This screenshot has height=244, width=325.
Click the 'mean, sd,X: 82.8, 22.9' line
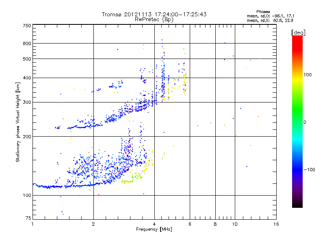coord(270,20)
